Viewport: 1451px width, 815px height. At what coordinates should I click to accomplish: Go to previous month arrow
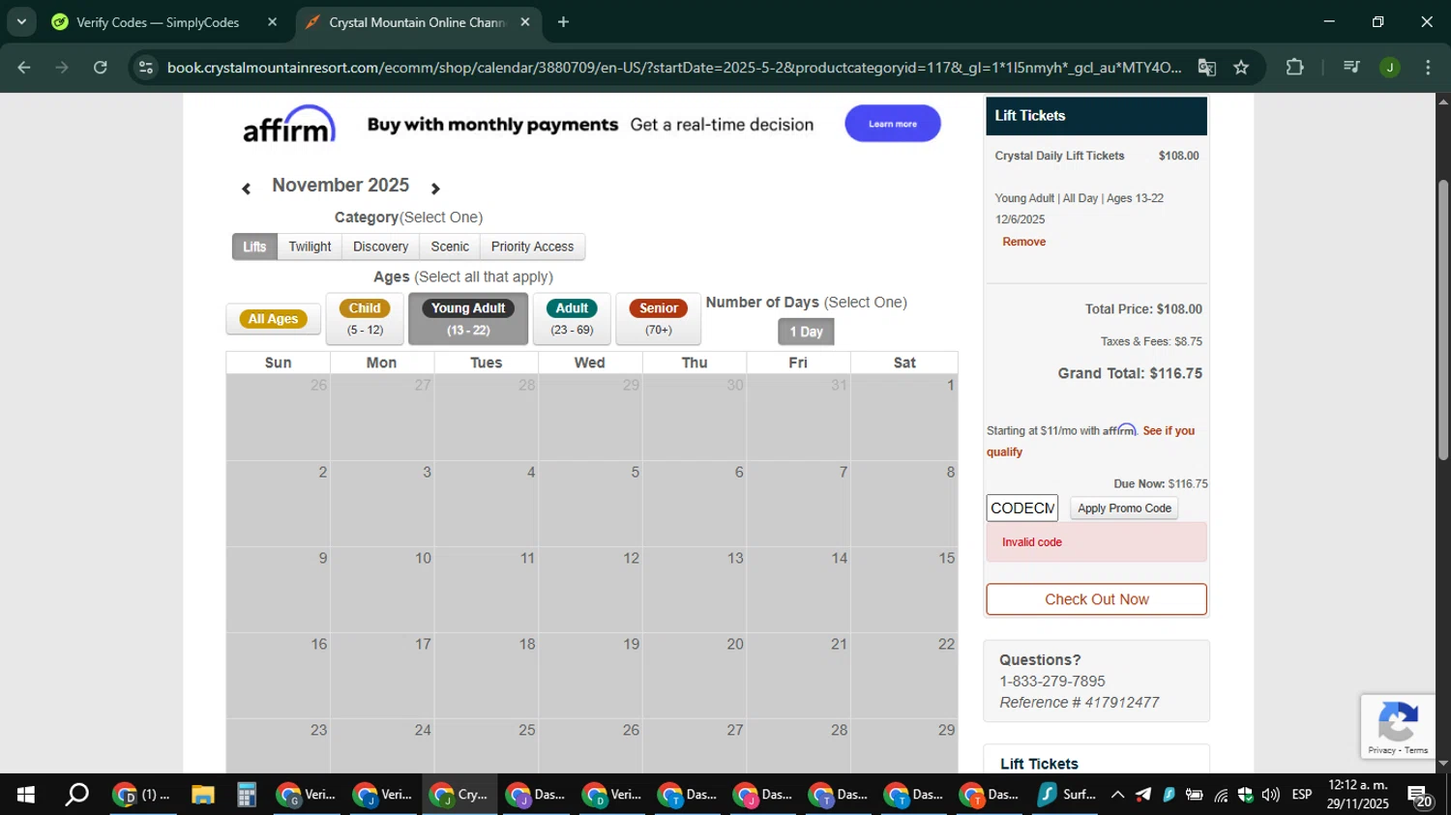pos(246,189)
